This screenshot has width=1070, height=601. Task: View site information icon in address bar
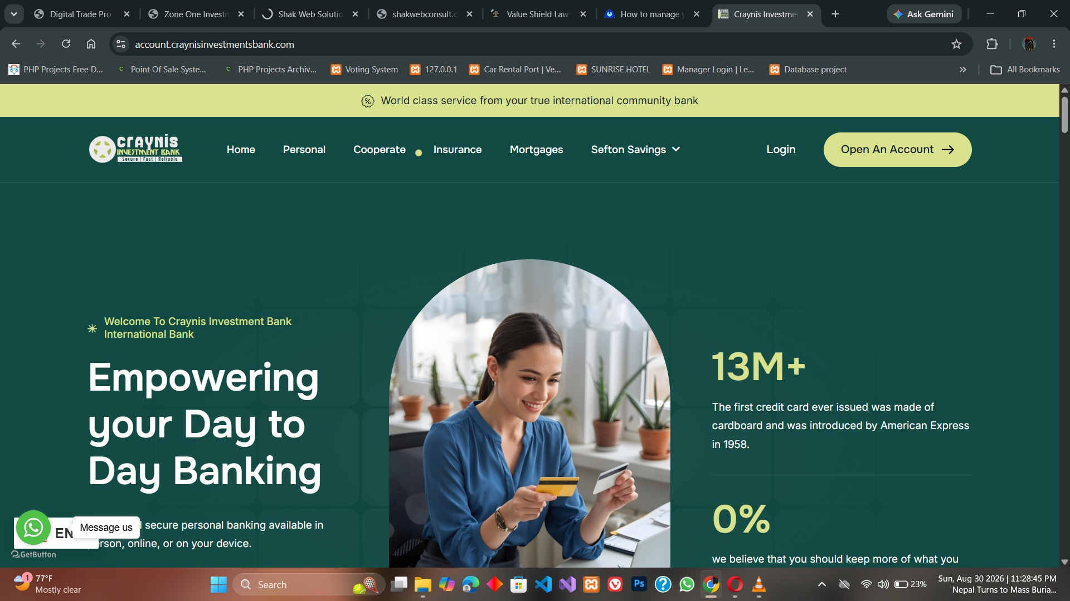[121, 44]
